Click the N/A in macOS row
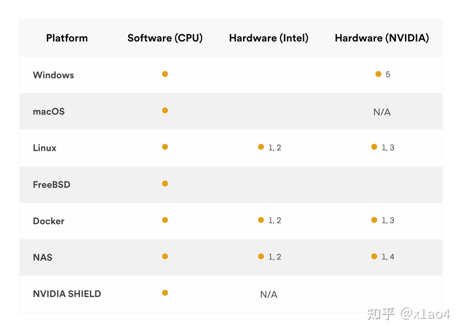The height and width of the screenshot is (332, 462). point(382,112)
